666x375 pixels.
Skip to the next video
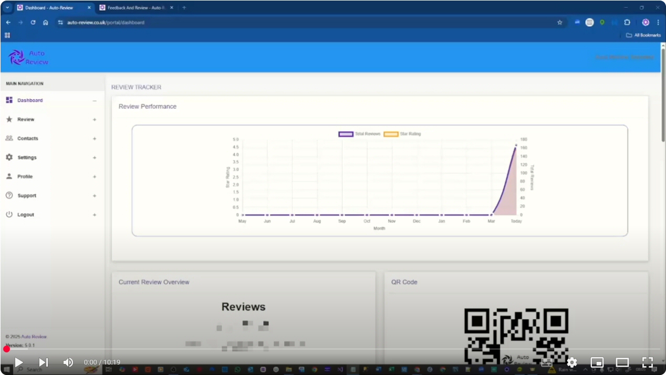[44, 362]
